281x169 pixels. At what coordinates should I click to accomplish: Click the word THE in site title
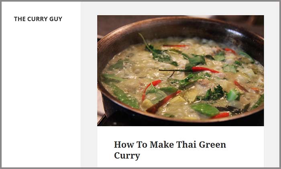point(20,19)
